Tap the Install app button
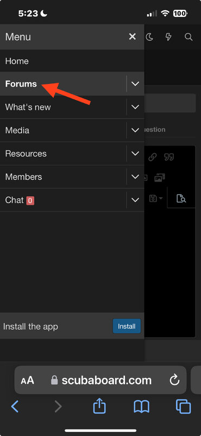Screen dimensions: 201x436 click(127, 326)
